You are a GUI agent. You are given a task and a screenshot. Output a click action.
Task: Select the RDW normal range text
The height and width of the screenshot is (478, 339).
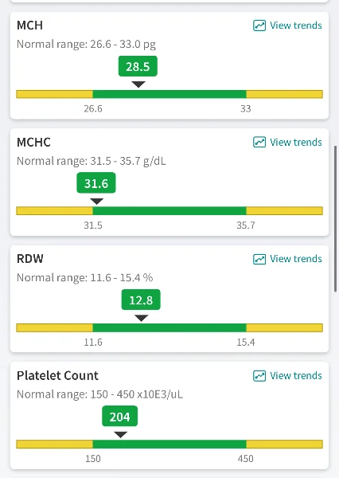[85, 278]
